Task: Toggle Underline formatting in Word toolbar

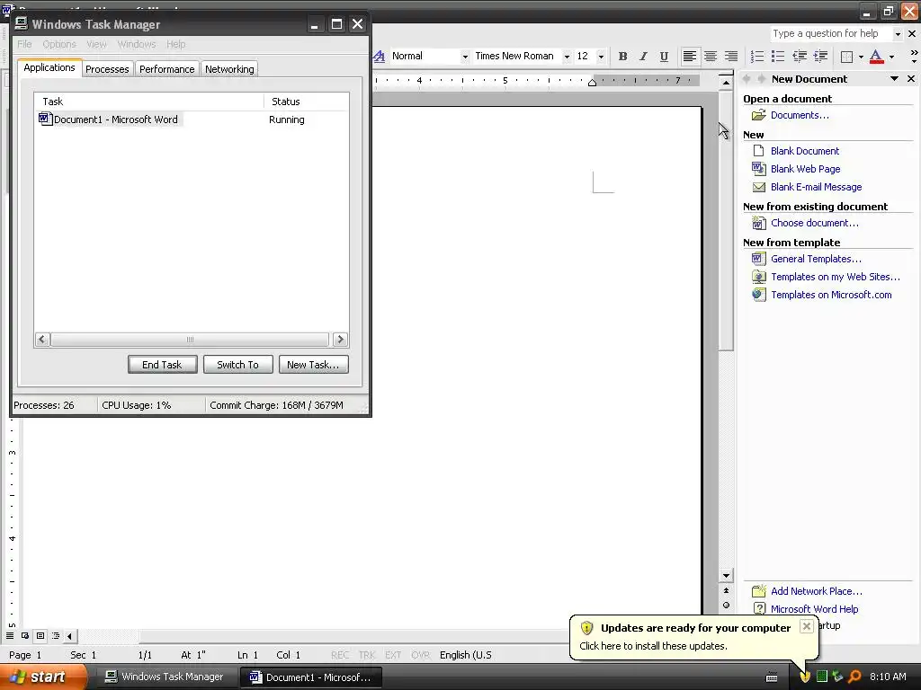Action: 664,57
